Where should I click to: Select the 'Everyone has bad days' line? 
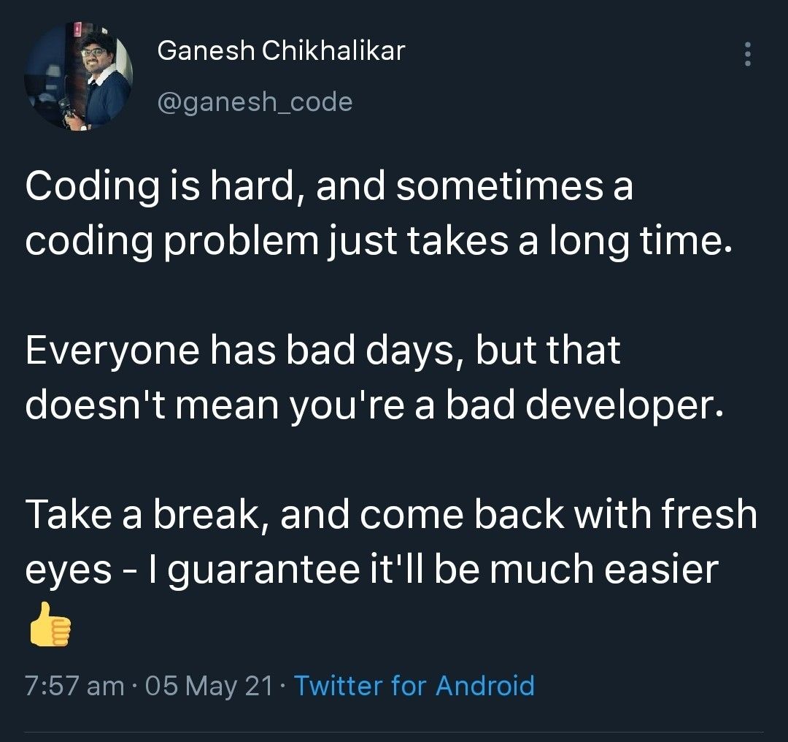(x=323, y=350)
